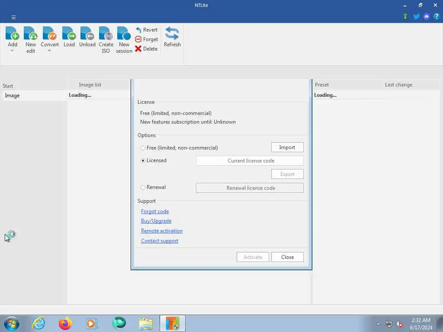Close the license dialog

tap(287, 257)
